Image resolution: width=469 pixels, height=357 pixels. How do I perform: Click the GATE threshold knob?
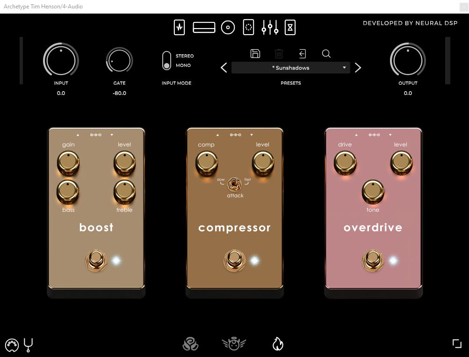(x=119, y=60)
